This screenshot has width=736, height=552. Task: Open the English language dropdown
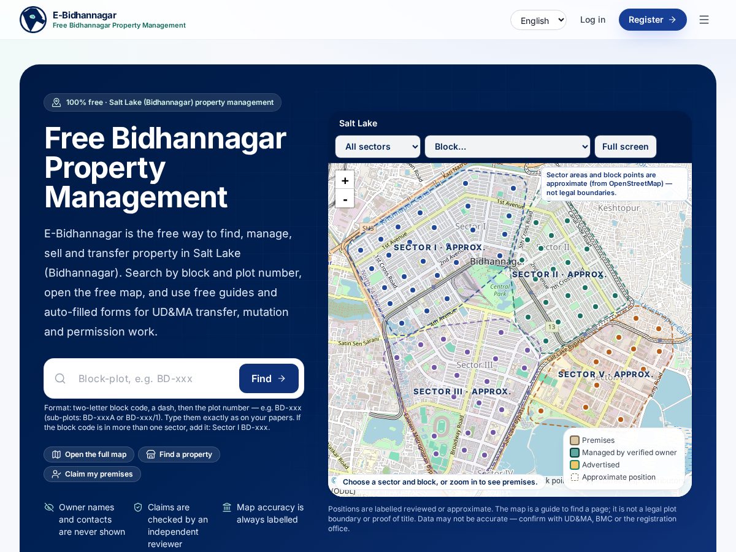tap(539, 20)
